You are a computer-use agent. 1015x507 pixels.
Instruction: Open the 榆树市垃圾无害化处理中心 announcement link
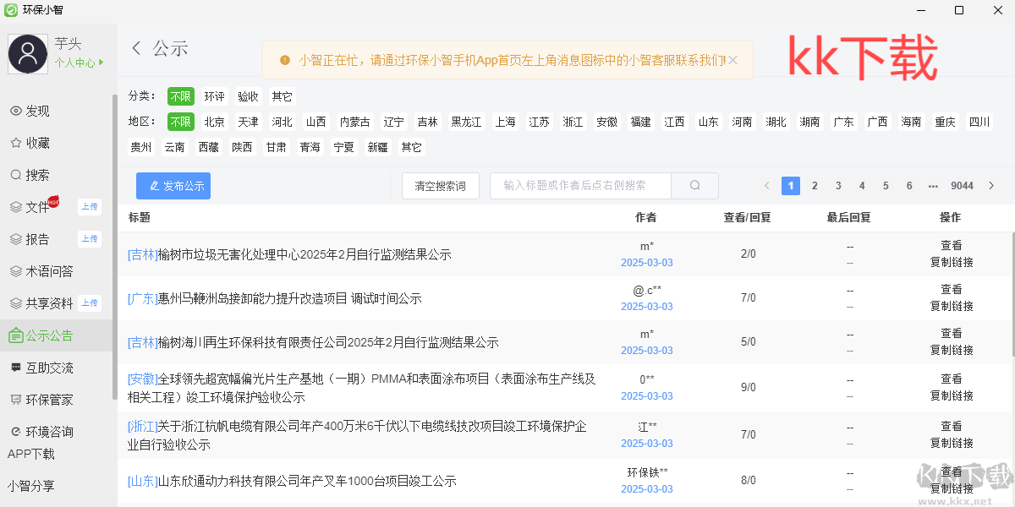(x=289, y=253)
